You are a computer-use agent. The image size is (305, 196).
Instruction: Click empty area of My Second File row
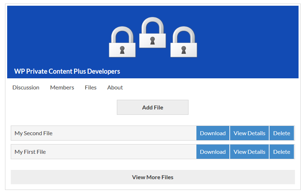[x=124, y=133]
